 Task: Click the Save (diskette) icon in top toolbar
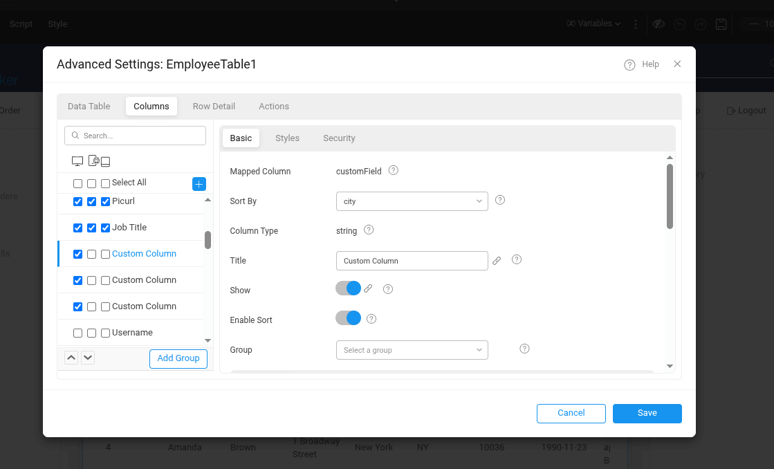coord(721,24)
